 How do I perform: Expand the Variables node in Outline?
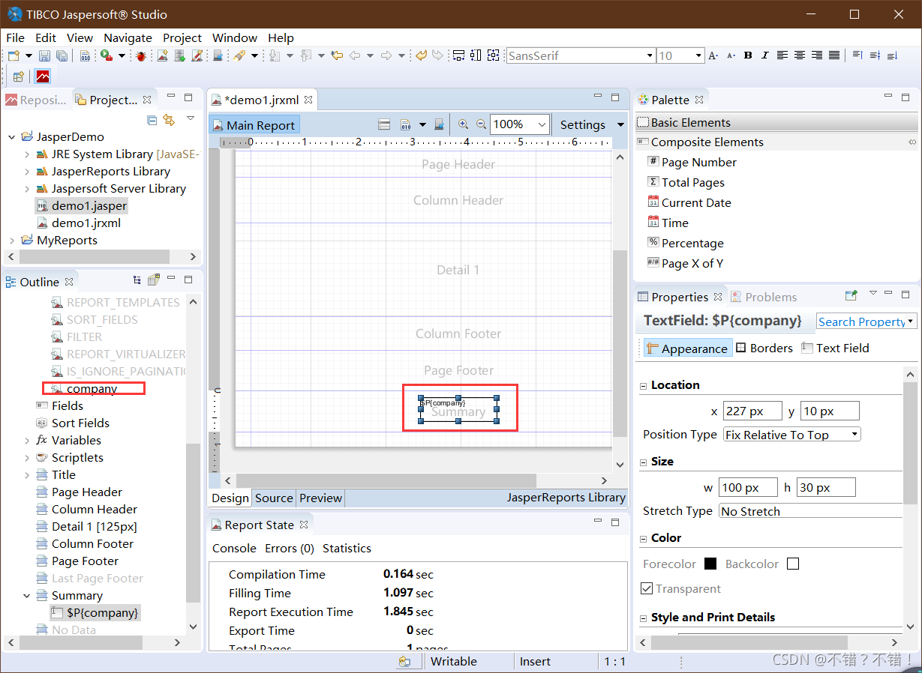pyautogui.click(x=27, y=441)
